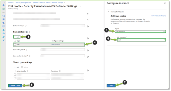Open the Home icon in the sidebar
This screenshot has width=171, height=91.
tap(4, 5)
